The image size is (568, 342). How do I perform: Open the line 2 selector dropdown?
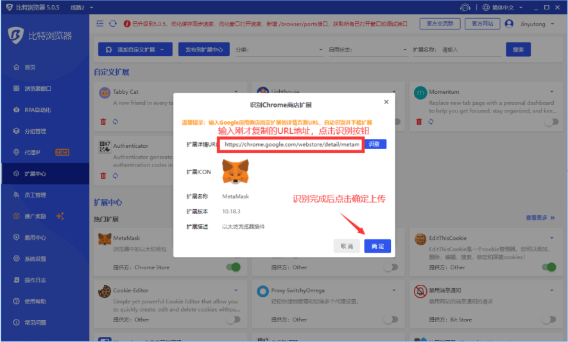(82, 7)
